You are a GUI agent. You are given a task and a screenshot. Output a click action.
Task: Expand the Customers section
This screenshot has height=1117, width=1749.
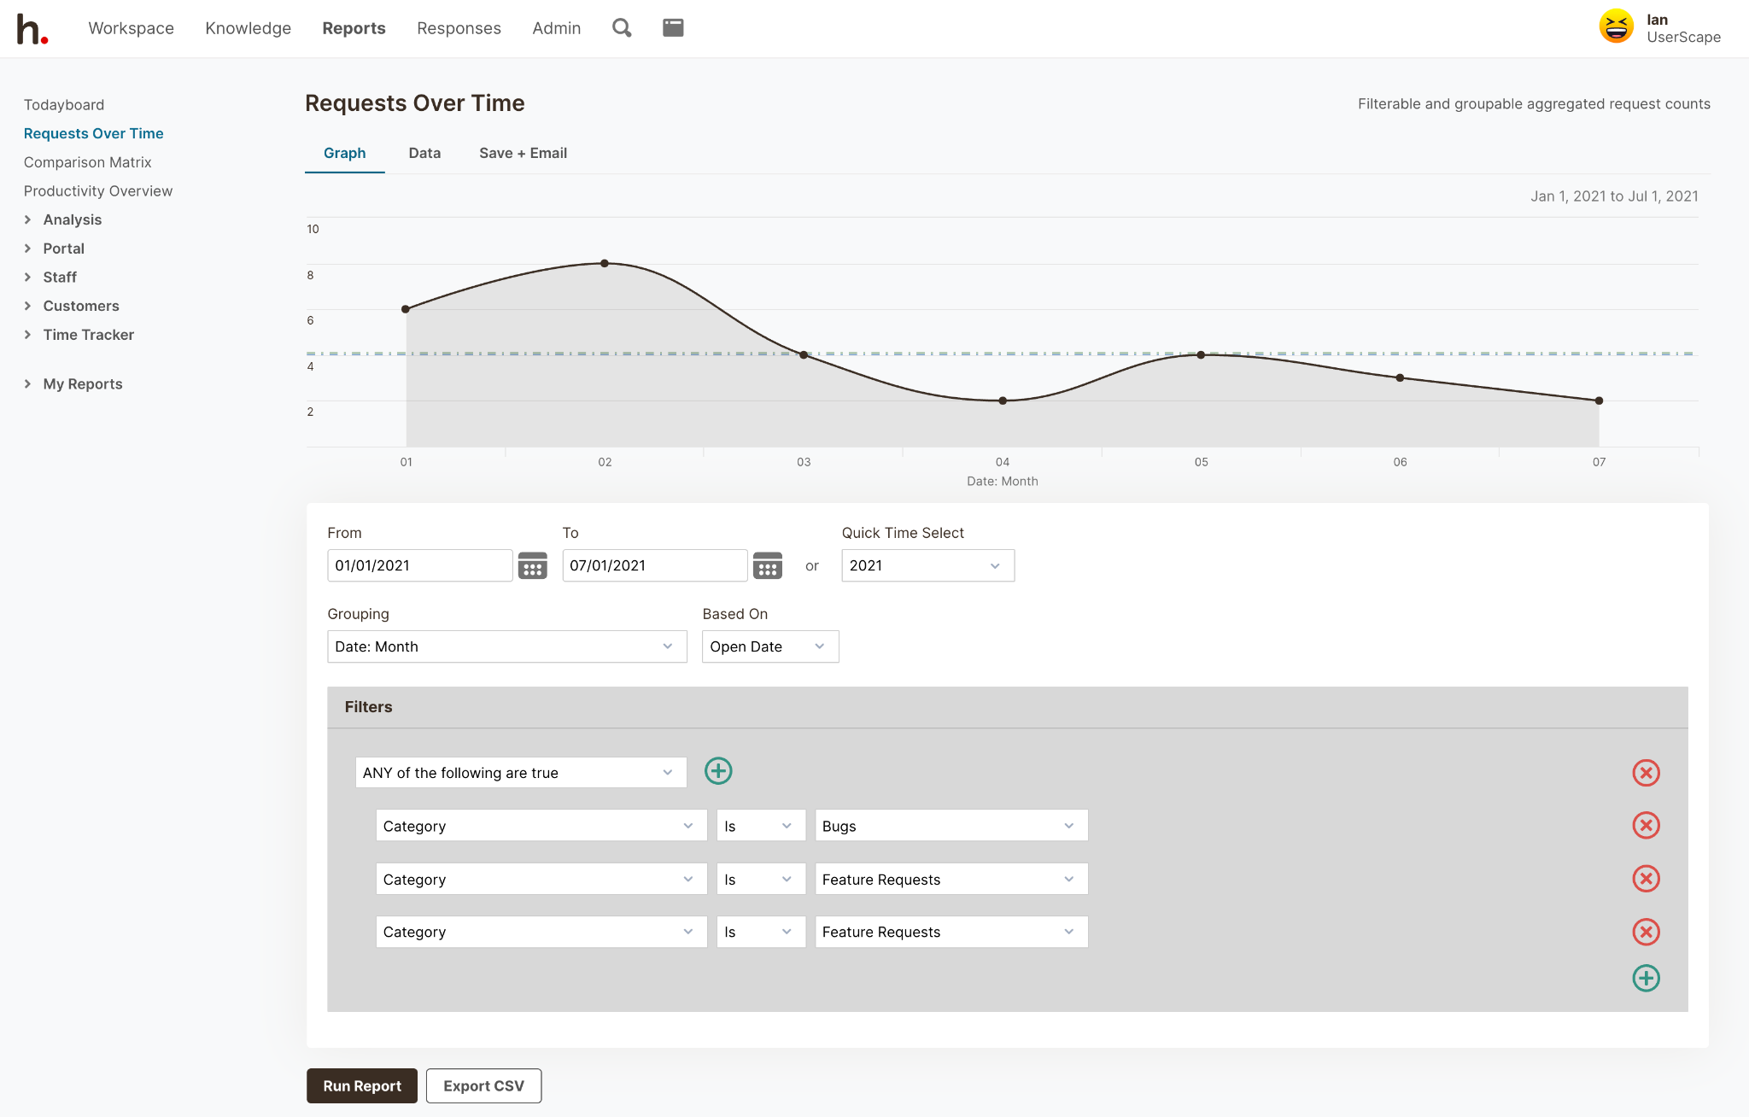tap(72, 306)
